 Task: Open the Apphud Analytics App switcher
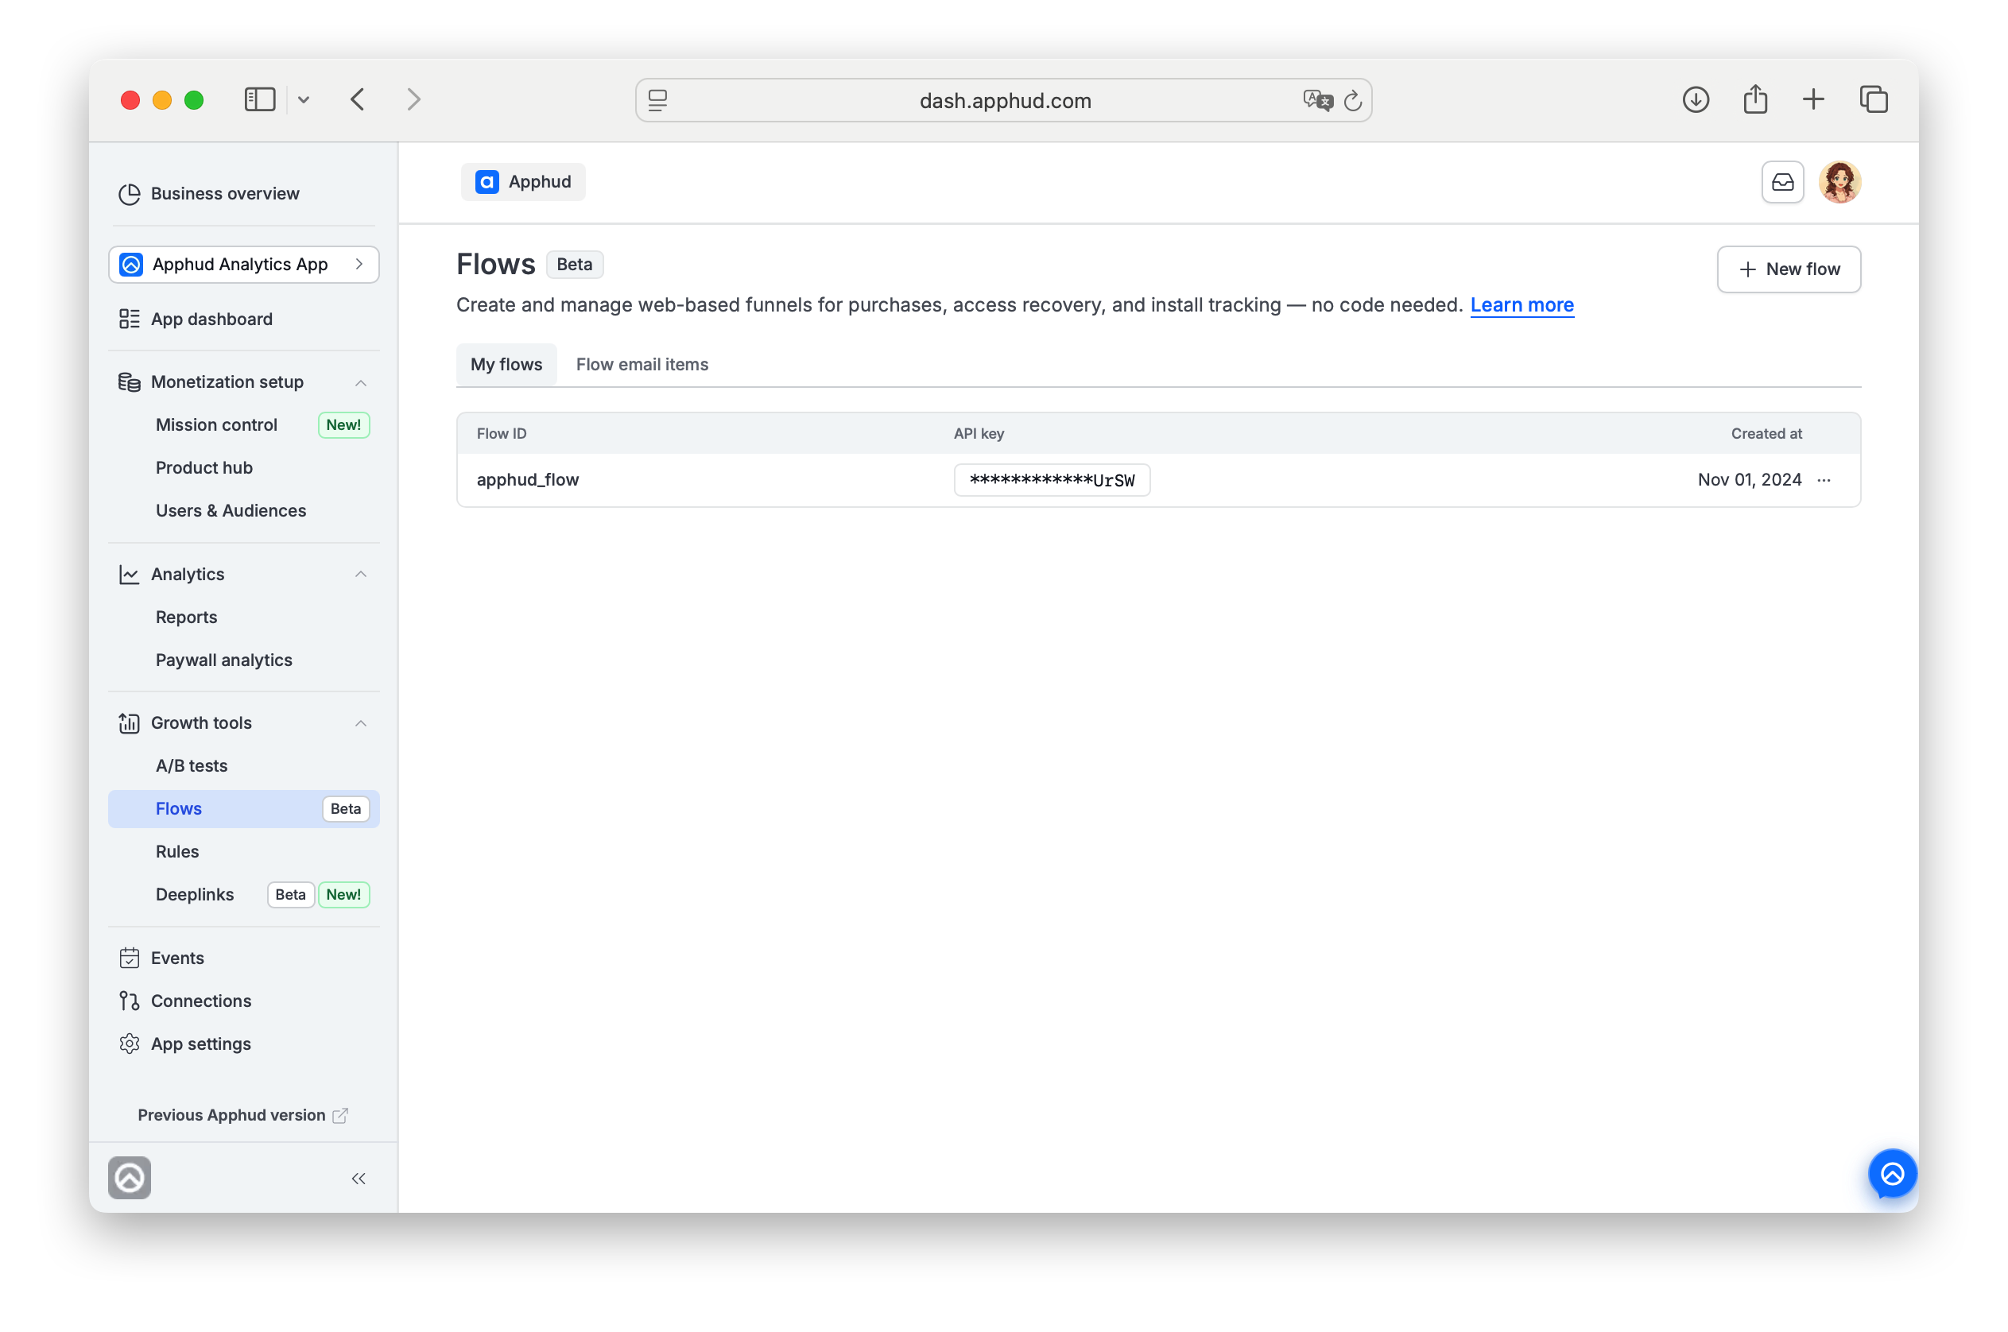(244, 264)
